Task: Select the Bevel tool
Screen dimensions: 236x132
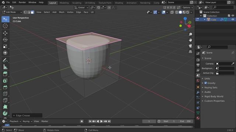Action: pyautogui.click(x=5, y=87)
